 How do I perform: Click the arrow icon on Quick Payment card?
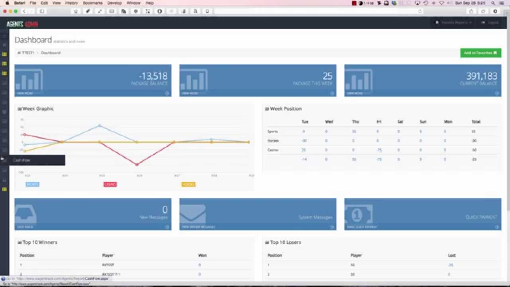click(x=497, y=227)
